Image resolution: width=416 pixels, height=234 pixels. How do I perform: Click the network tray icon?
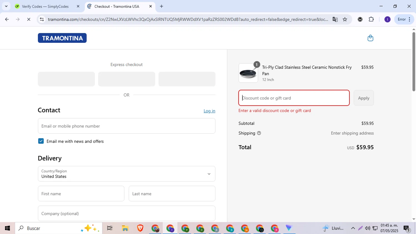tap(375, 228)
